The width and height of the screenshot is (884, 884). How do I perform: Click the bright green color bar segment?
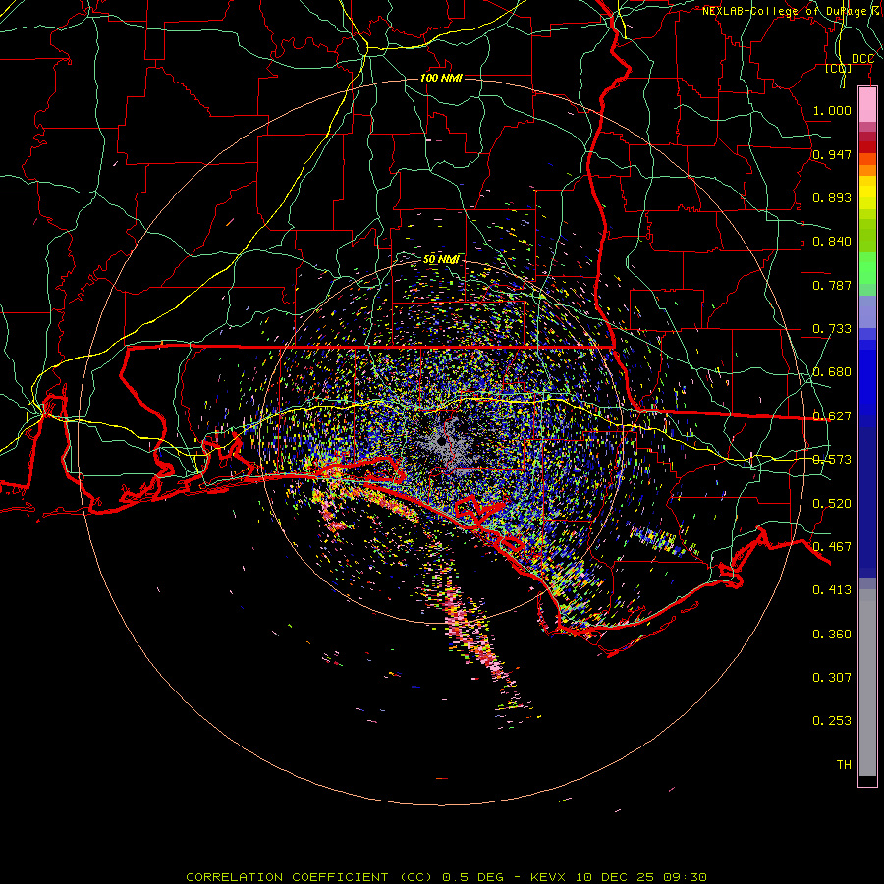[x=867, y=268]
